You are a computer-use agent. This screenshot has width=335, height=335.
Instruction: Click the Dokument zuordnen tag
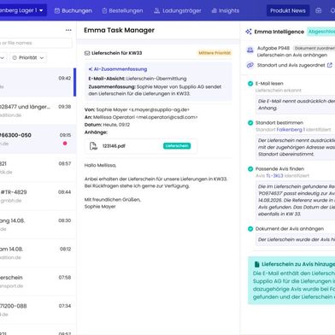tap(314, 48)
